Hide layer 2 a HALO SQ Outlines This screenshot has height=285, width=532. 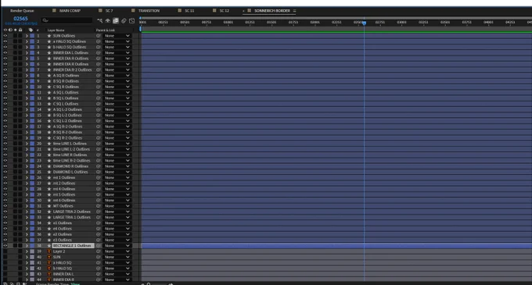point(5,41)
